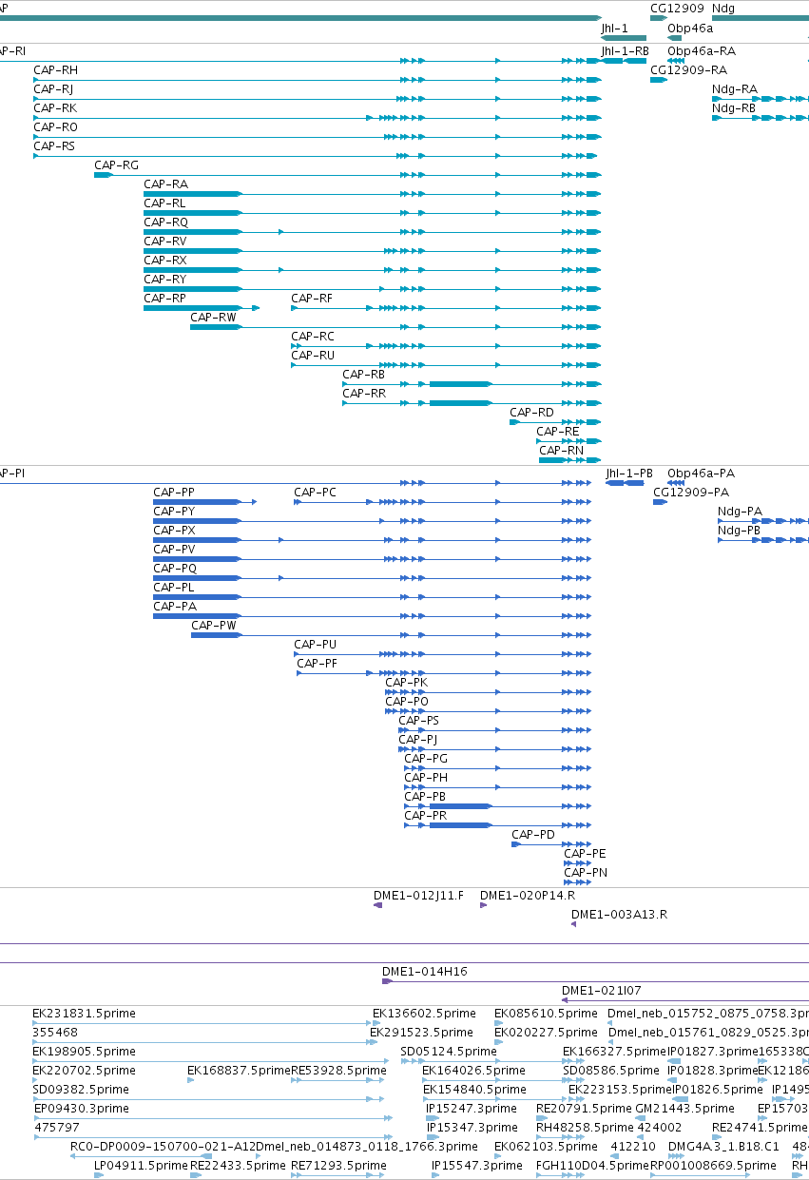Open the CAP-RK transcript label
The height and width of the screenshot is (1180, 809).
[x=55, y=108]
